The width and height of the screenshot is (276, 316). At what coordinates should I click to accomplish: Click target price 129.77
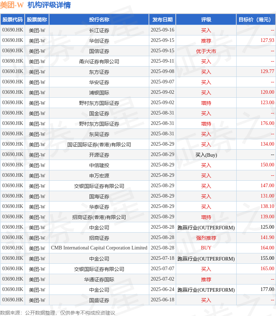click(267, 71)
